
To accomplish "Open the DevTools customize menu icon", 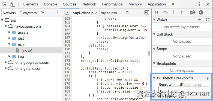I will click(x=199, y=4).
